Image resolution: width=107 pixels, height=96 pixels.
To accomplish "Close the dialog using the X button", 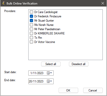I will (x=103, y=3).
